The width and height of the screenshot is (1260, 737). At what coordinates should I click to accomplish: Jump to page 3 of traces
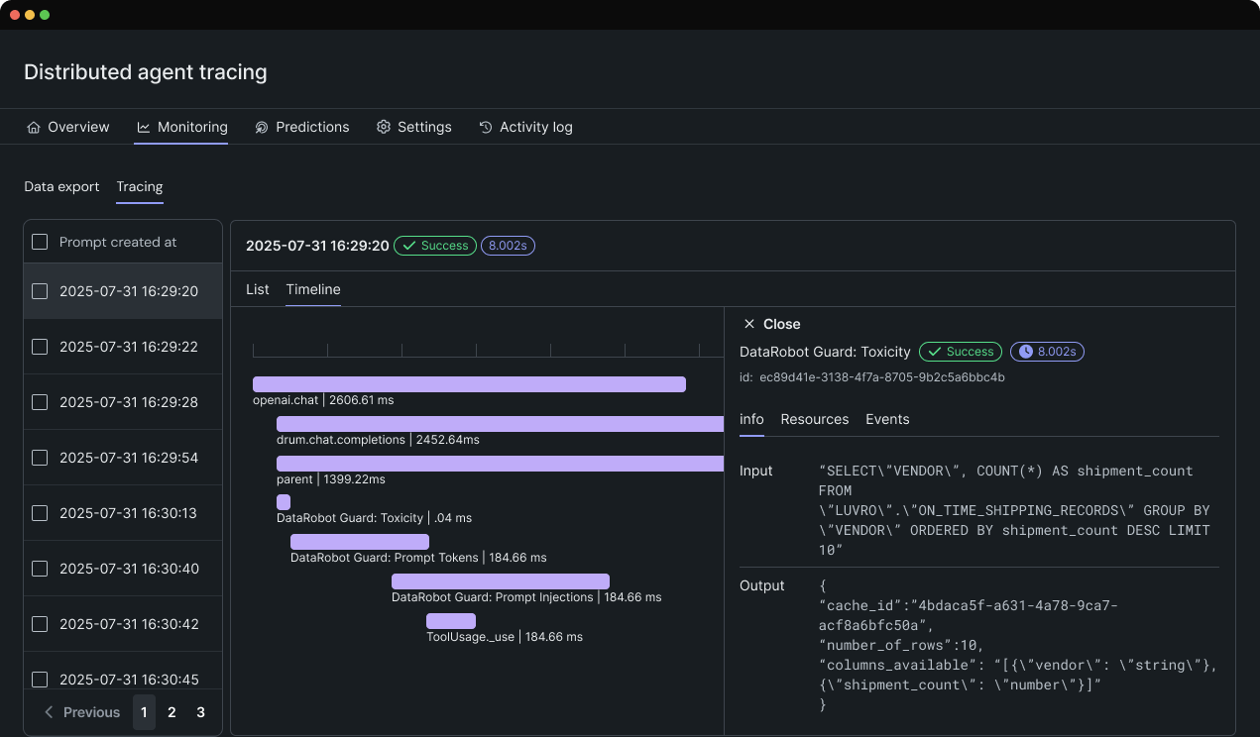[x=200, y=712]
